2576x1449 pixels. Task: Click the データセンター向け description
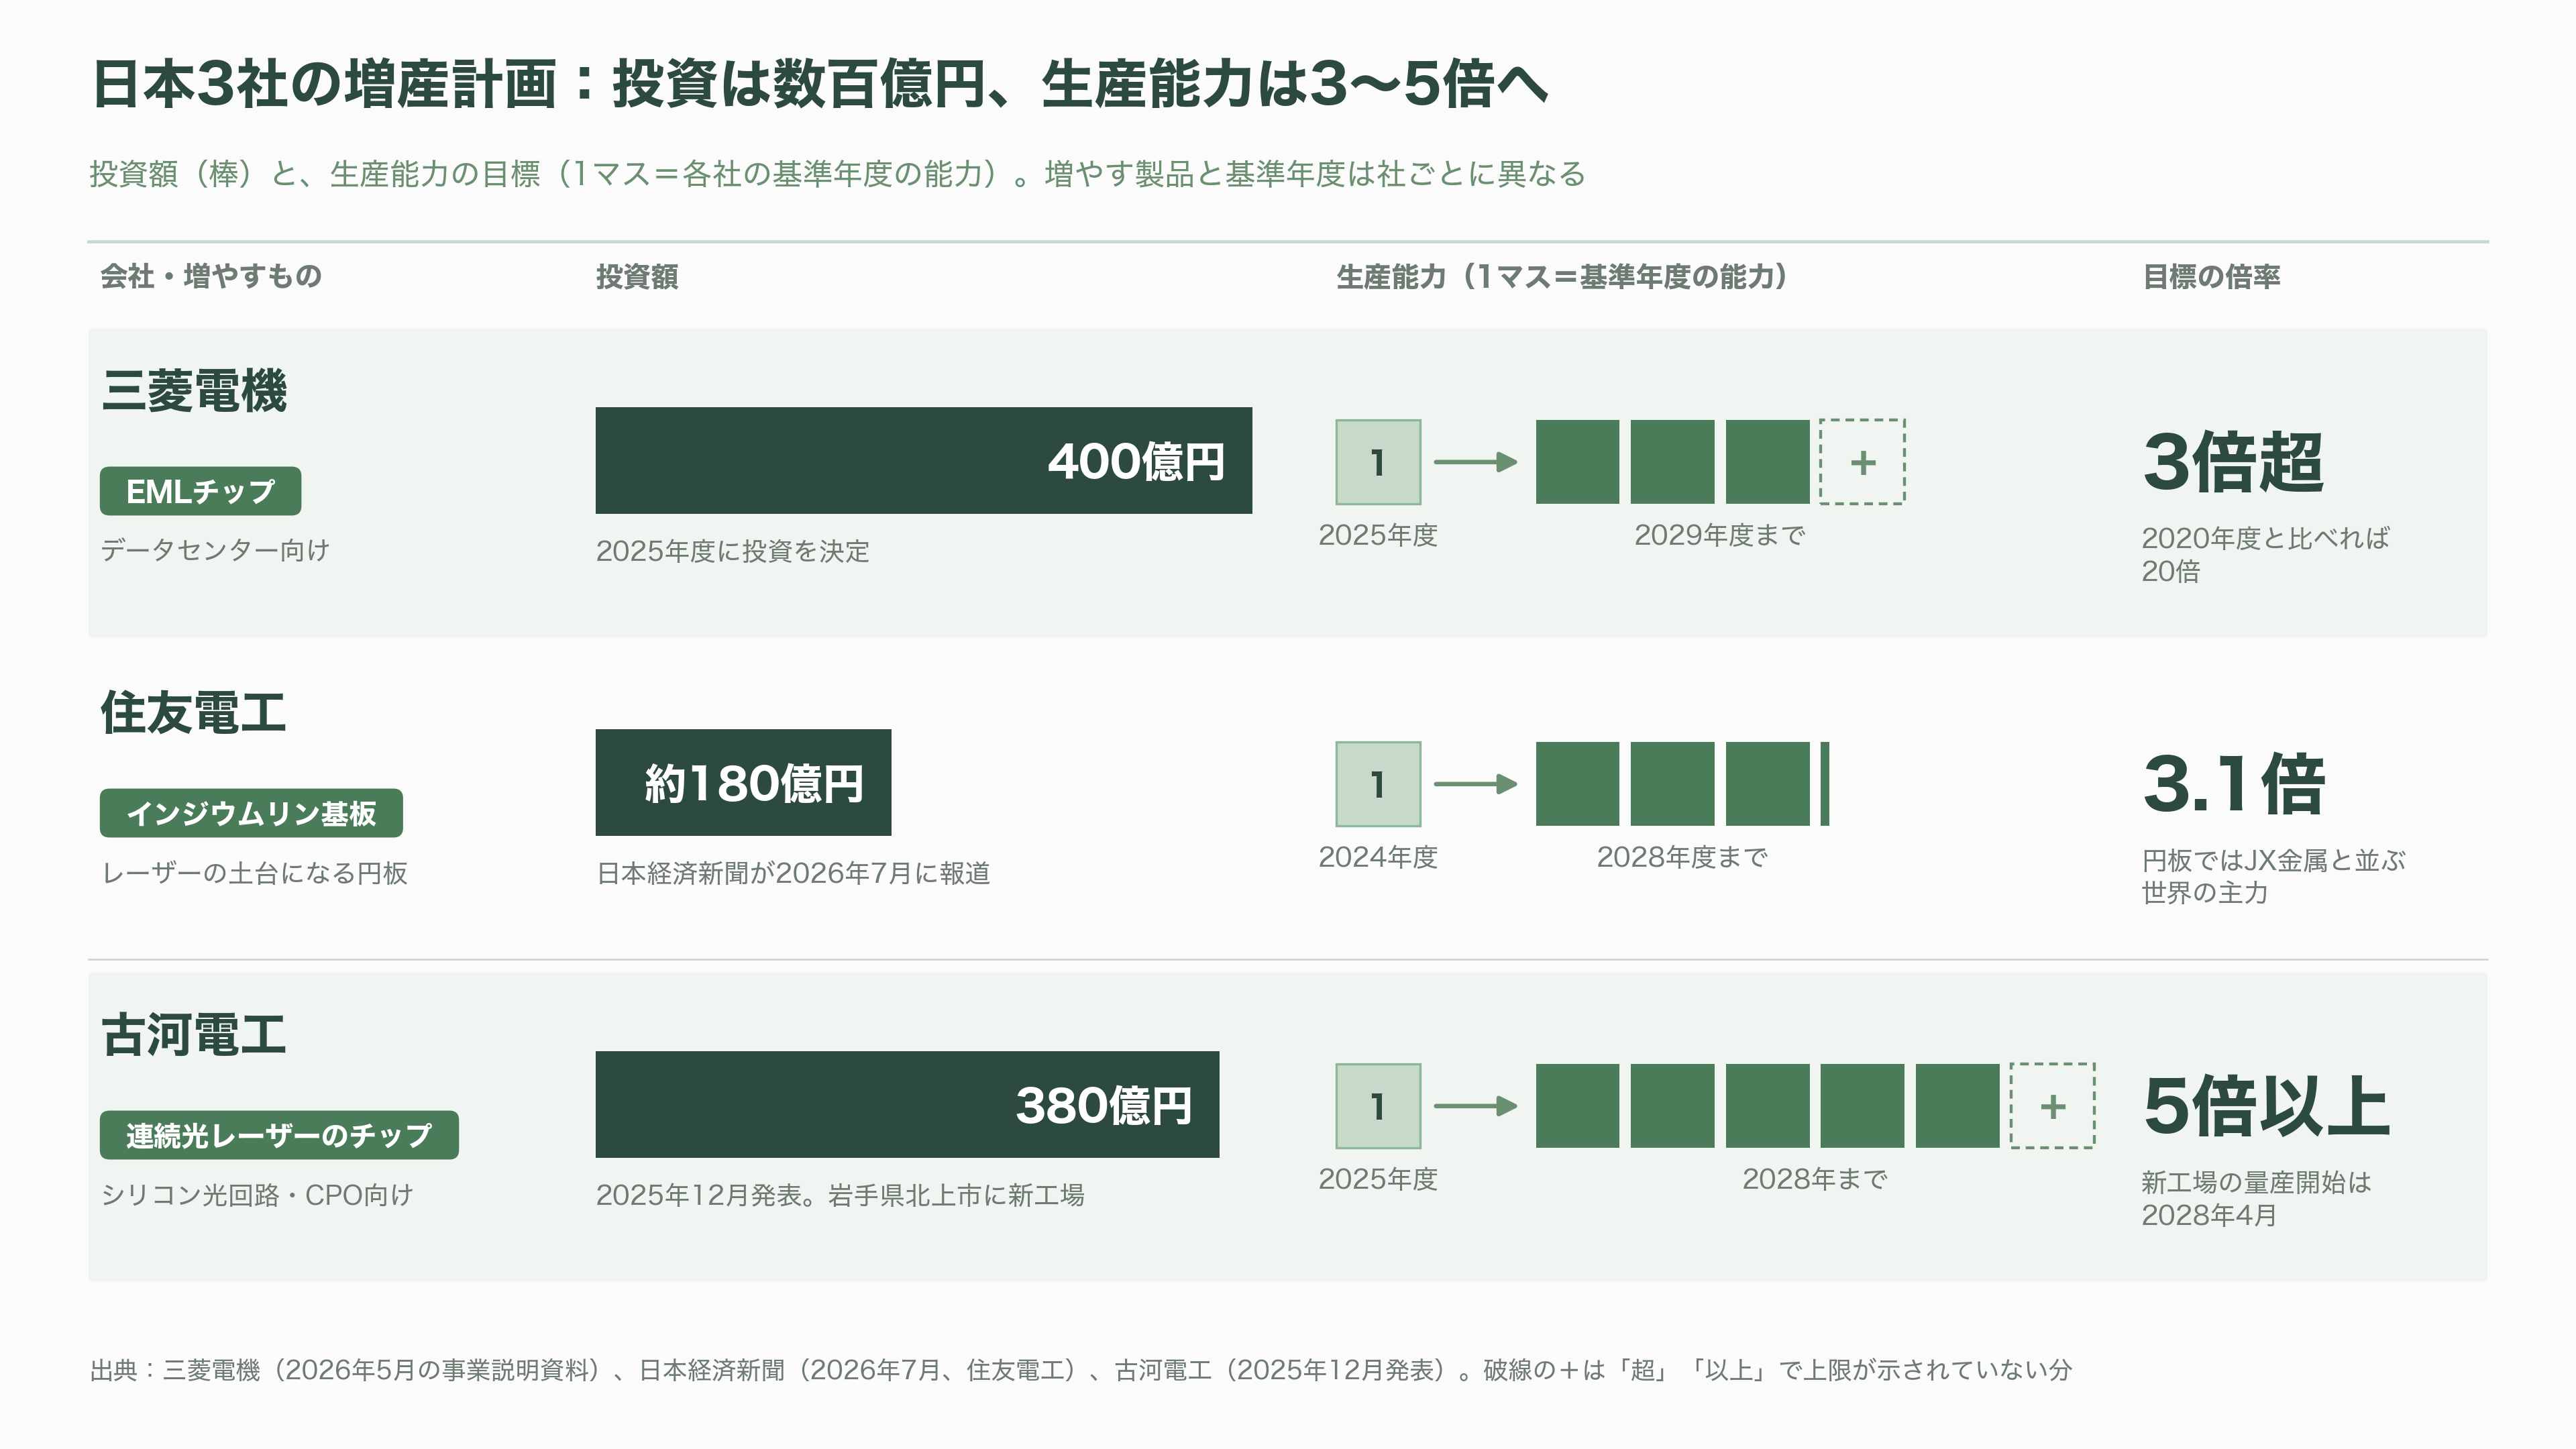(x=215, y=550)
